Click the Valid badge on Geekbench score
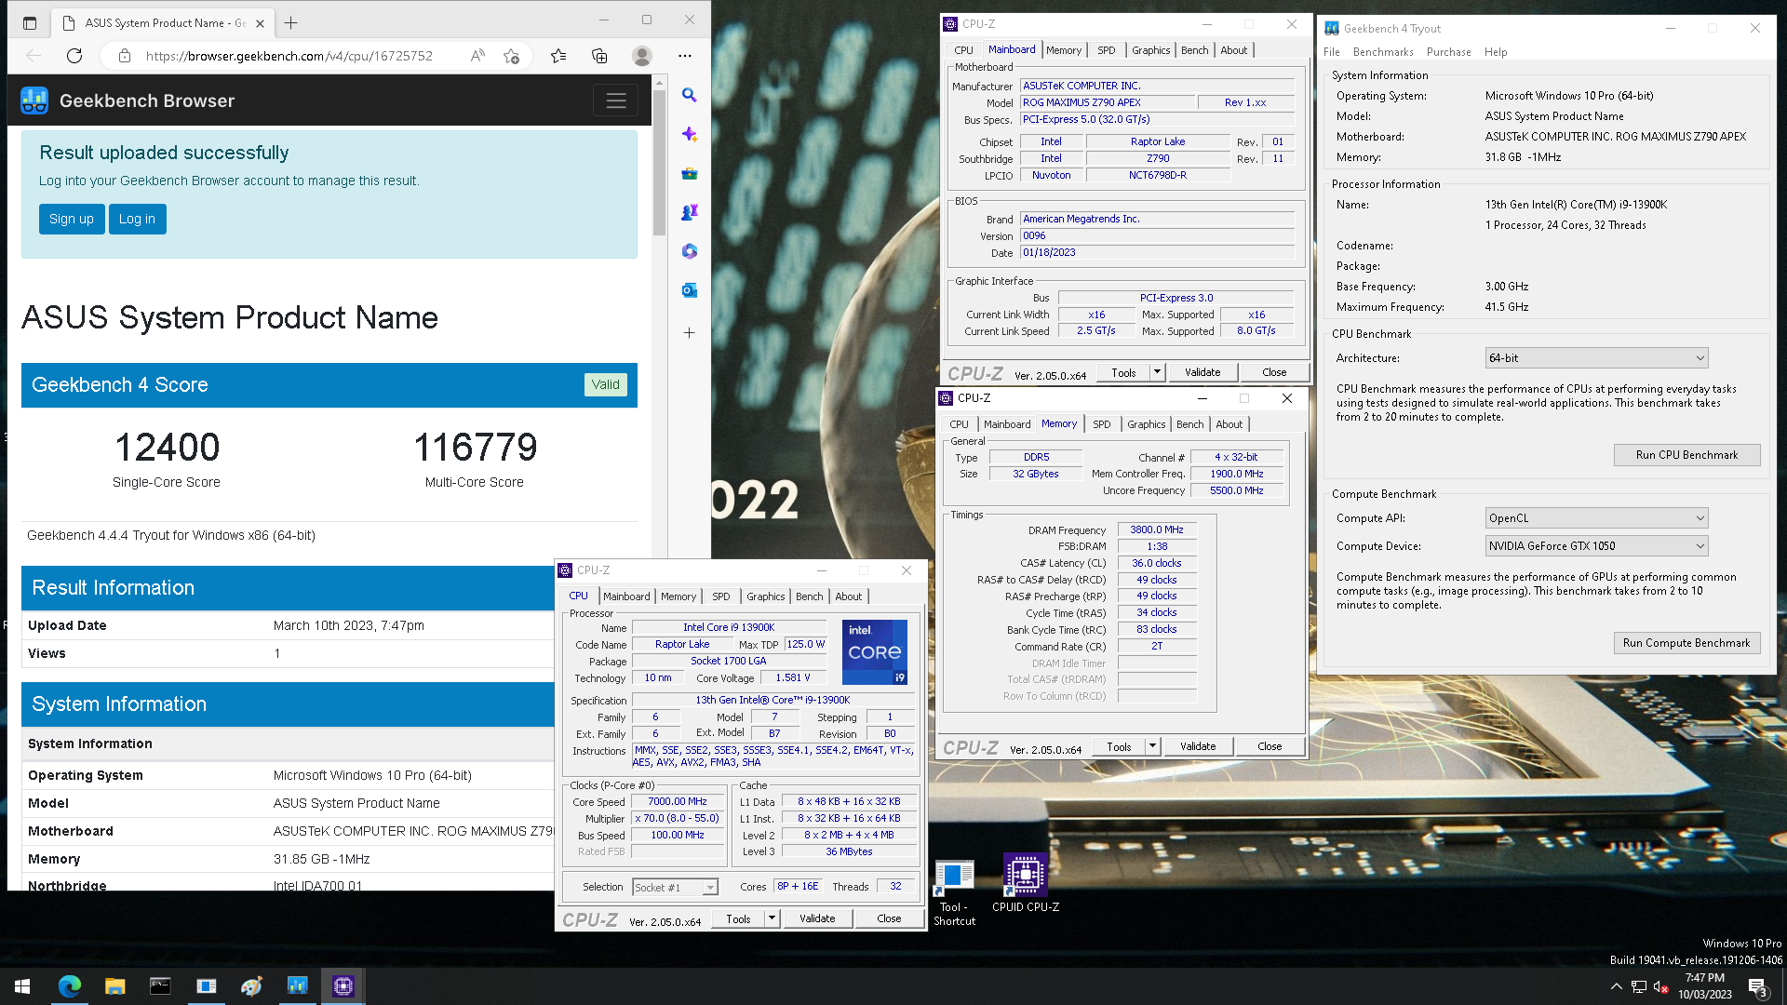The image size is (1787, 1005). tap(605, 385)
